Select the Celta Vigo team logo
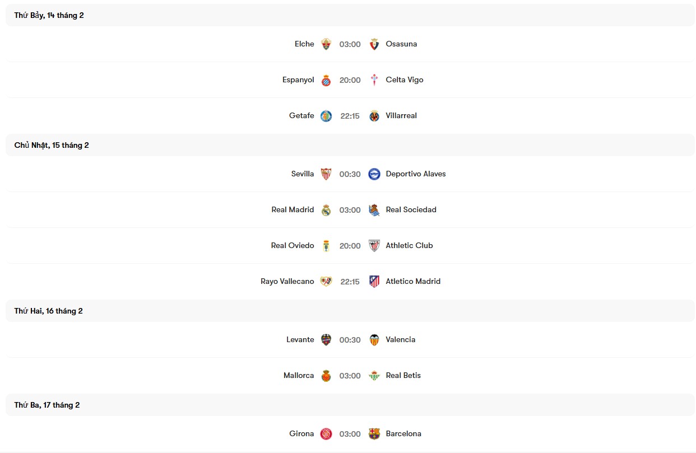The height and width of the screenshot is (453, 696). pos(374,80)
